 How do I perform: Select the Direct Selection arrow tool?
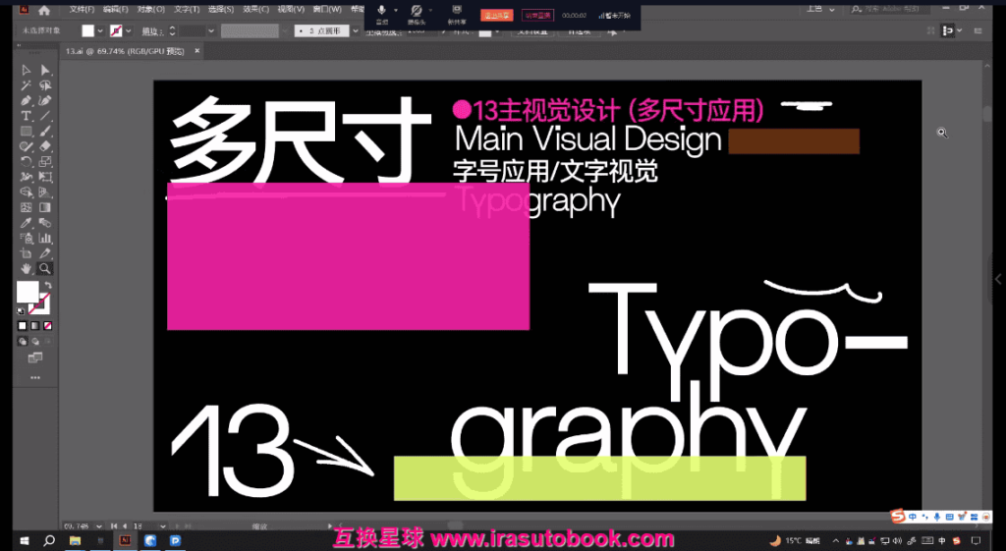click(x=45, y=71)
